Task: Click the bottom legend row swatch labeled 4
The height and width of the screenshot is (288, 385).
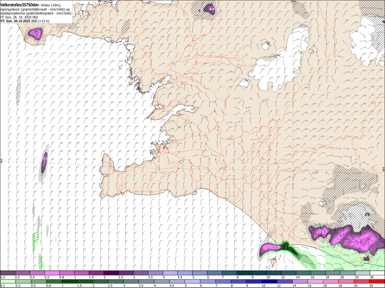Action: 162,281
